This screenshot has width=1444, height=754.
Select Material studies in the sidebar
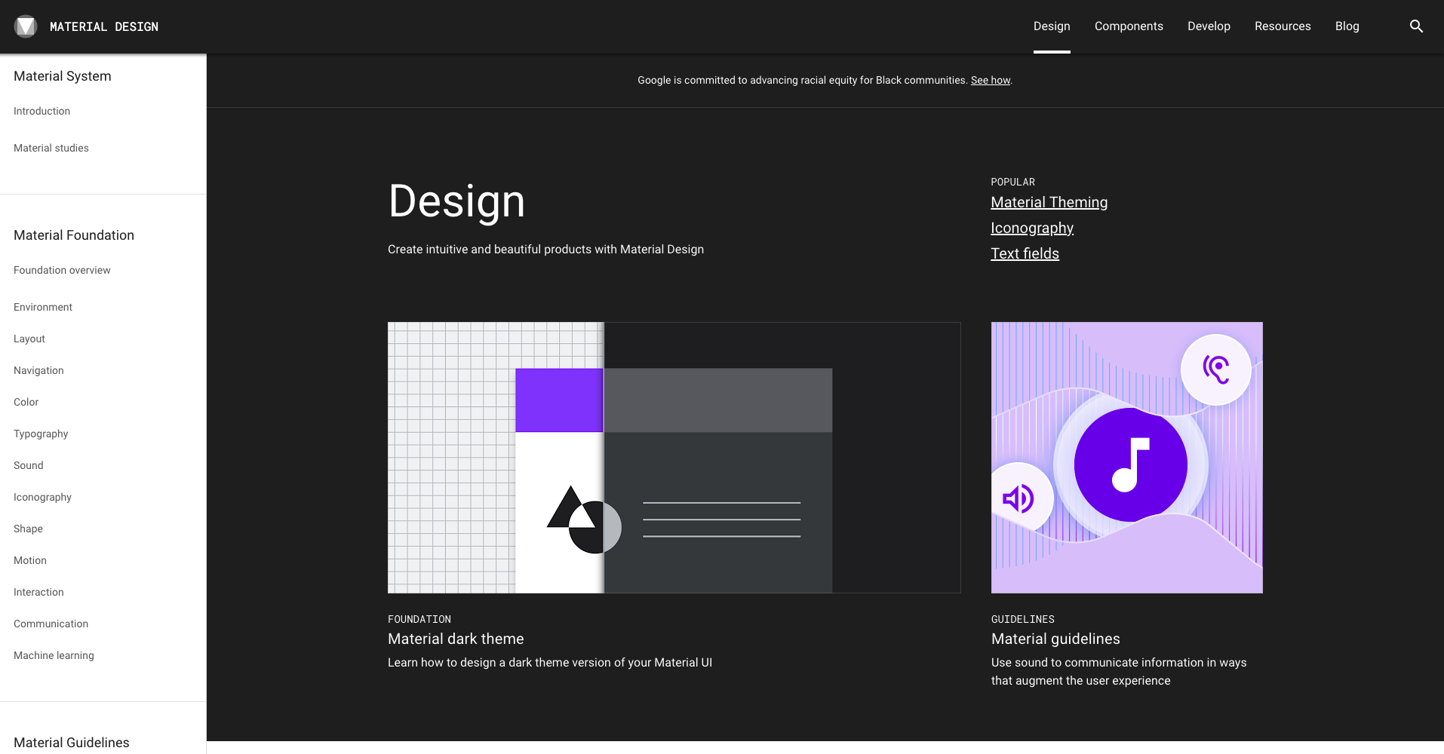click(51, 148)
